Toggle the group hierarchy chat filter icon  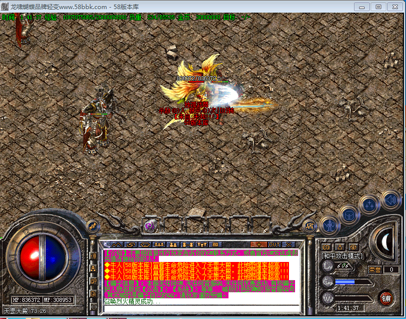click(x=93, y=269)
